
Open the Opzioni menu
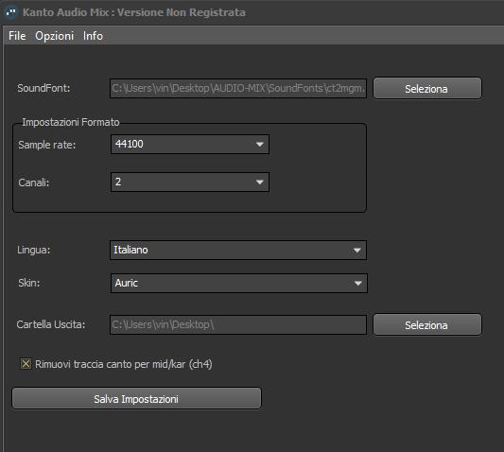(54, 36)
